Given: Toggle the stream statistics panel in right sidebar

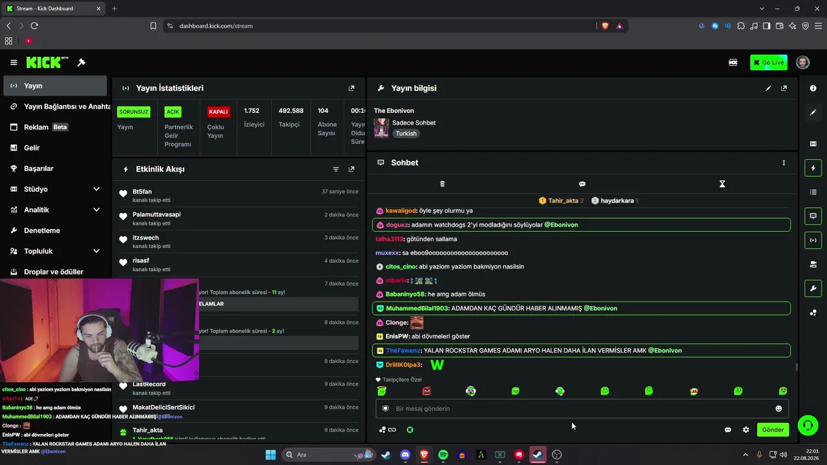Looking at the screenshot, I should tap(813, 240).
